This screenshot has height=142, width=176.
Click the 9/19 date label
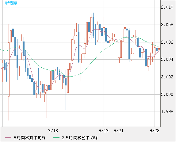[104, 131]
